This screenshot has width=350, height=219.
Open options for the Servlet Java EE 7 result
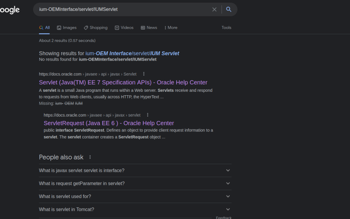[x=144, y=74]
